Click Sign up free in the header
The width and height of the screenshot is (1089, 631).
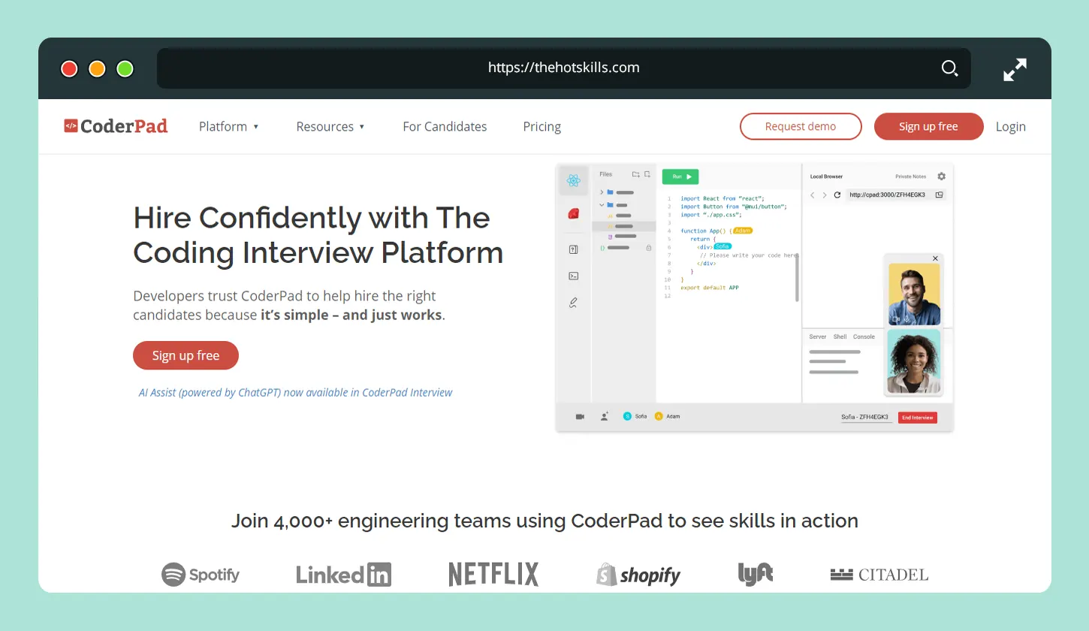point(928,126)
